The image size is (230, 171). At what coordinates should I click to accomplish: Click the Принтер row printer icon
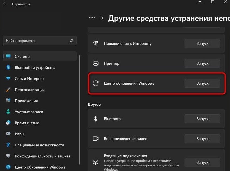(96, 63)
